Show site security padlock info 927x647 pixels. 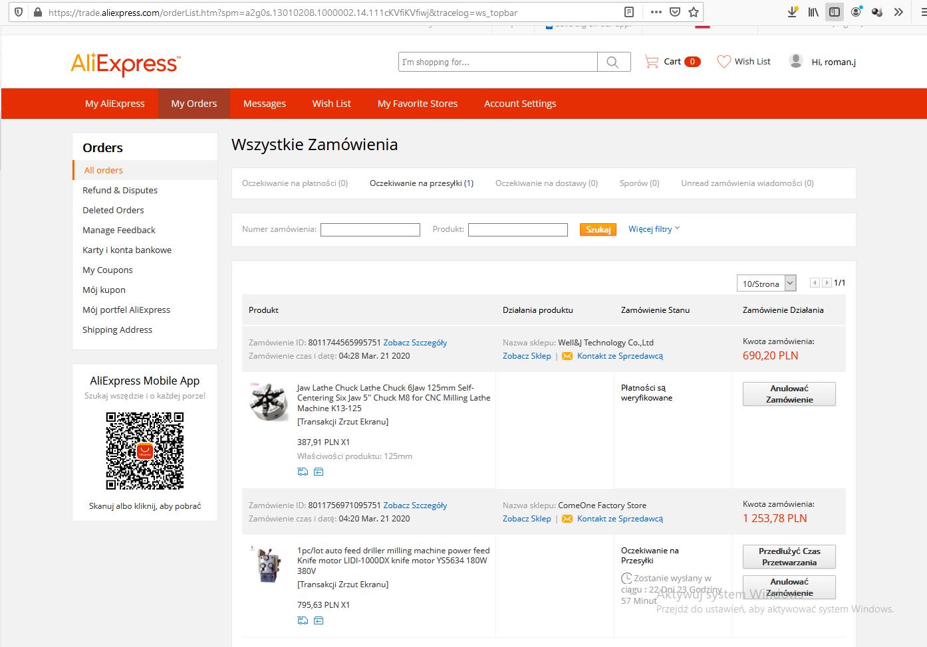[x=37, y=12]
